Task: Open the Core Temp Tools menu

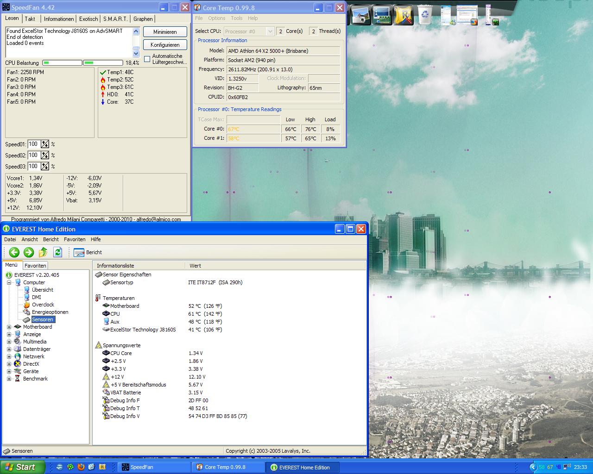Action: [x=236, y=18]
